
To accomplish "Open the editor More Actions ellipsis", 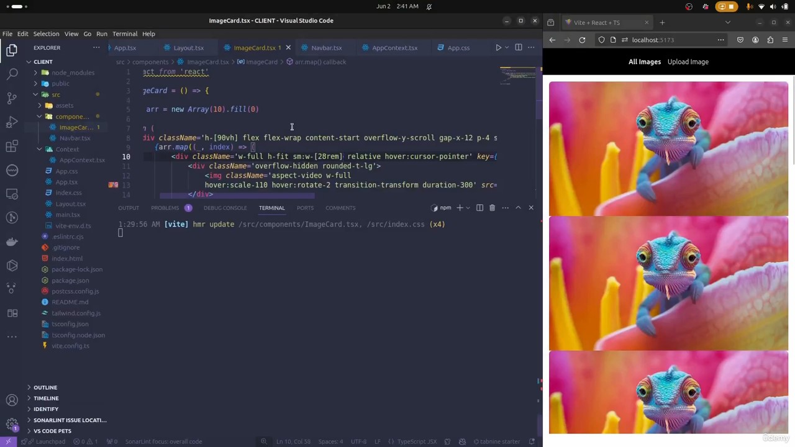I will coord(531,48).
